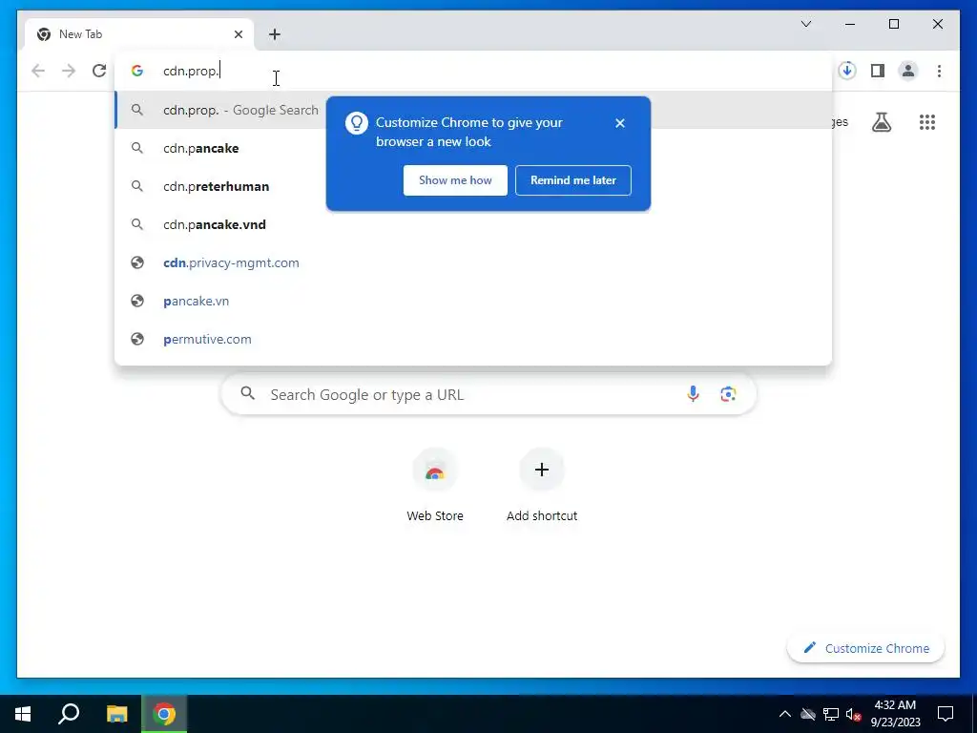This screenshot has height=733, width=977.
Task: Open the permutive.com suggestion
Action: [x=473, y=339]
